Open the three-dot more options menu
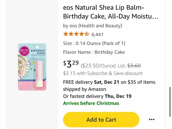Viewport: 172px width, 129px height. pos(152,119)
